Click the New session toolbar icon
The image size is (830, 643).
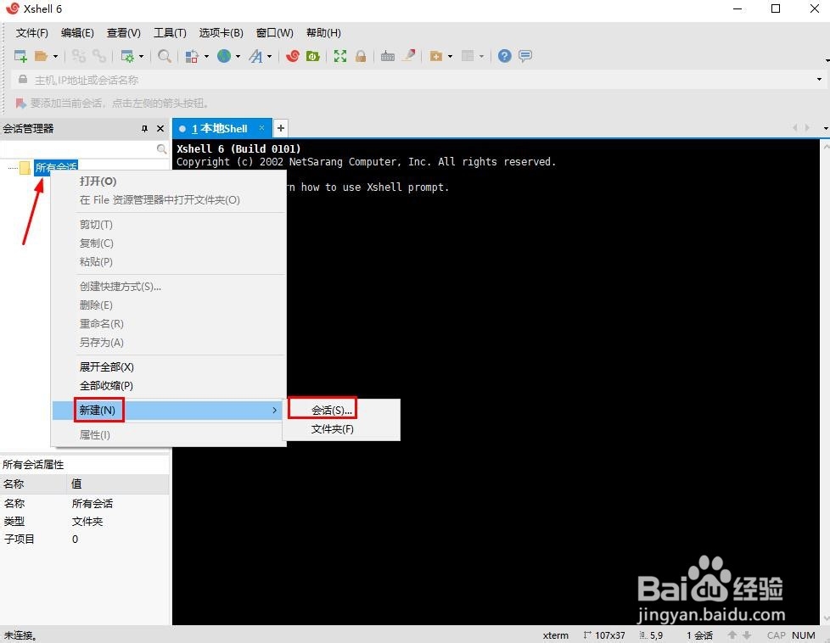pos(20,56)
